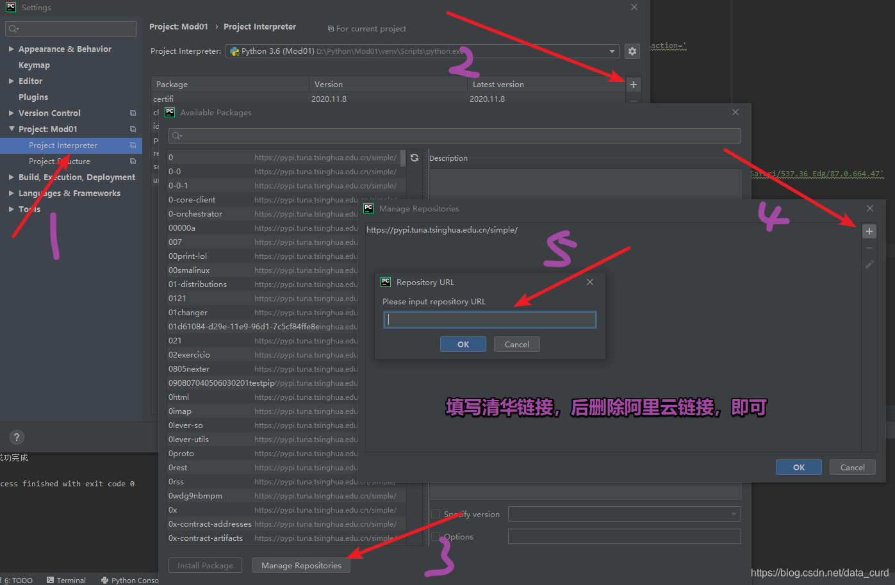Select the 0-core-client package

coord(192,200)
